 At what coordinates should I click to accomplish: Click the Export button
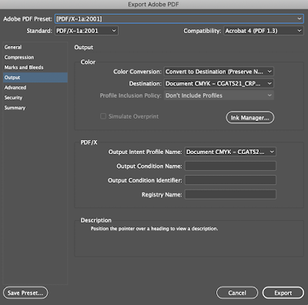point(283,293)
